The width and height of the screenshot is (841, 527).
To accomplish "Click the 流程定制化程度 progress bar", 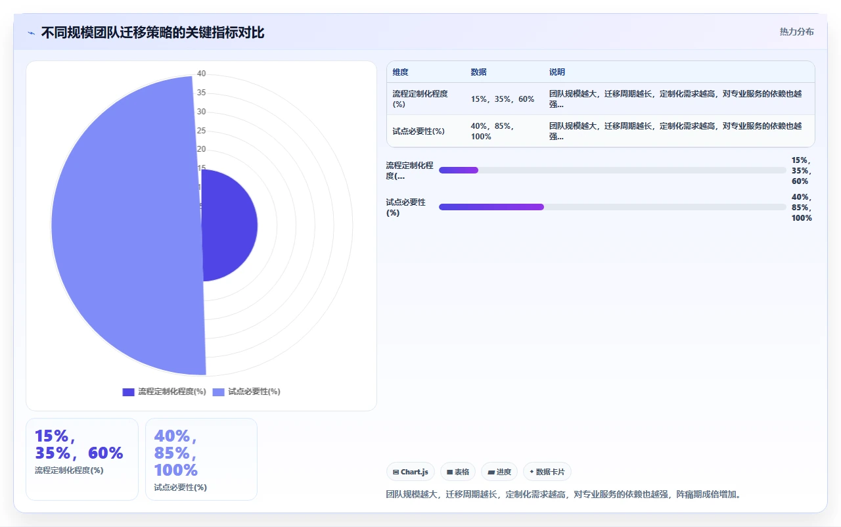I will point(612,170).
